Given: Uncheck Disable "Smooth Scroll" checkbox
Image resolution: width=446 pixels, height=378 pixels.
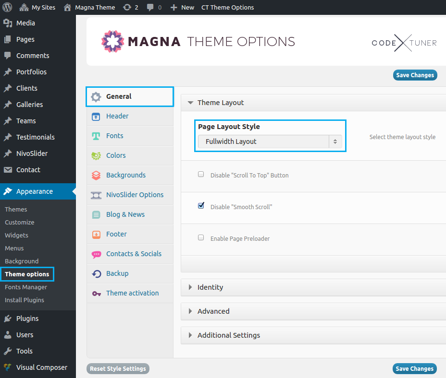Looking at the screenshot, I should 201,205.
